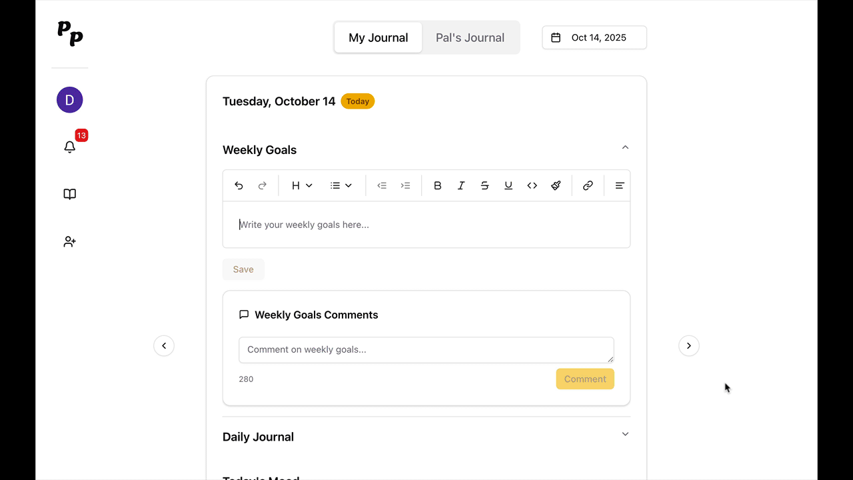Viewport: 853px width, 480px height.
Task: Click the undo arrow in editor toolbar
Action: 239,186
